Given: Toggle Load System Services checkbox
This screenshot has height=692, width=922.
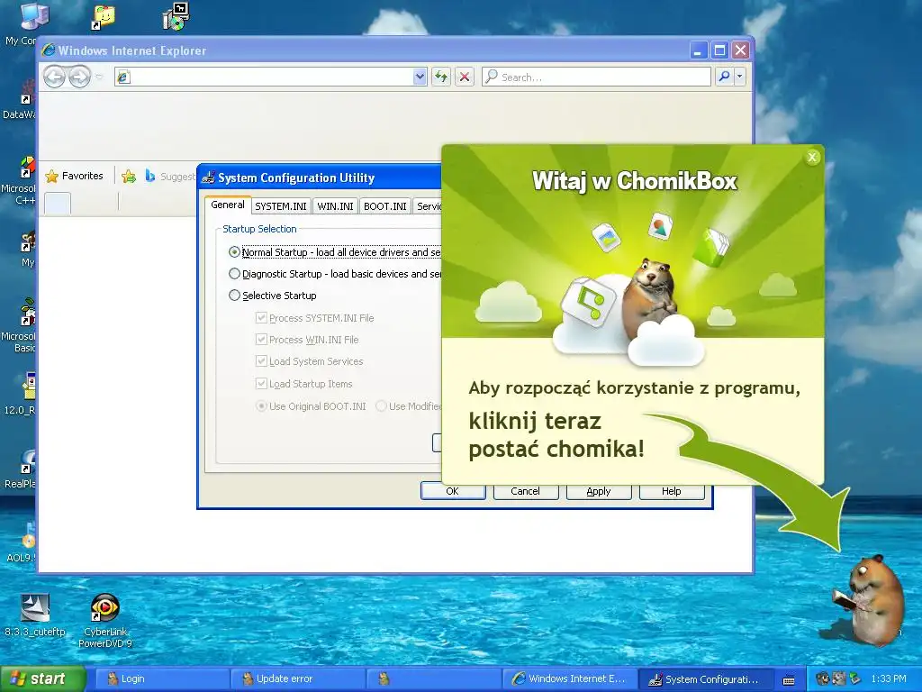Looking at the screenshot, I should click(x=261, y=361).
